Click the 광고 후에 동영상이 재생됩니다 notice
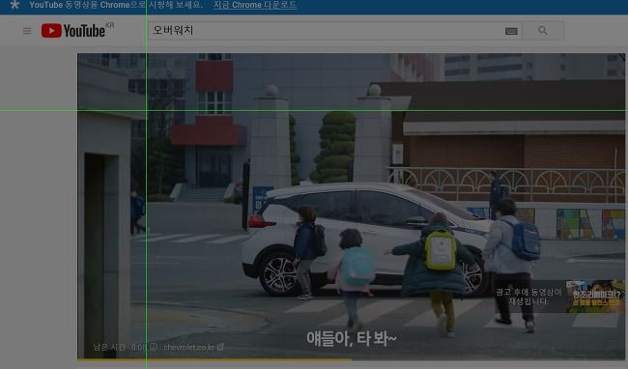The width and height of the screenshot is (628, 369). pyautogui.click(x=528, y=297)
